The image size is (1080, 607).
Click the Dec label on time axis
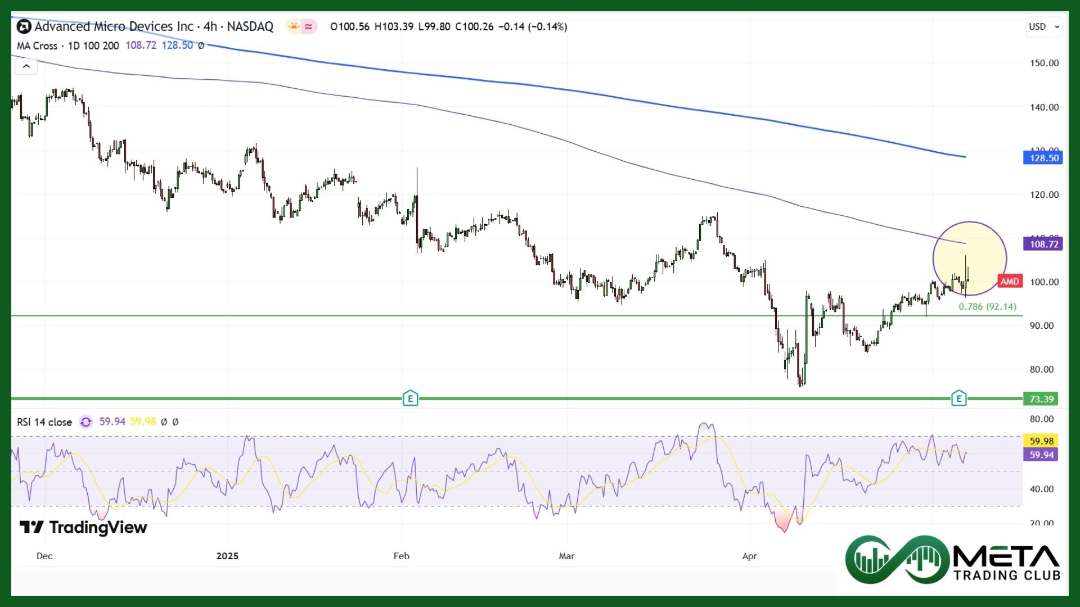coord(44,556)
